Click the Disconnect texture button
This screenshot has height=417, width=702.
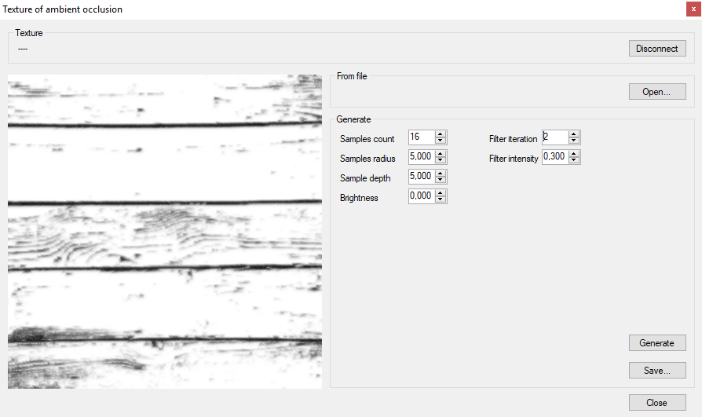(x=656, y=49)
